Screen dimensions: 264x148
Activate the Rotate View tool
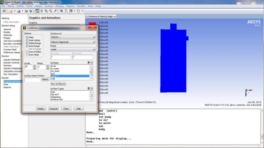click(37, 11)
